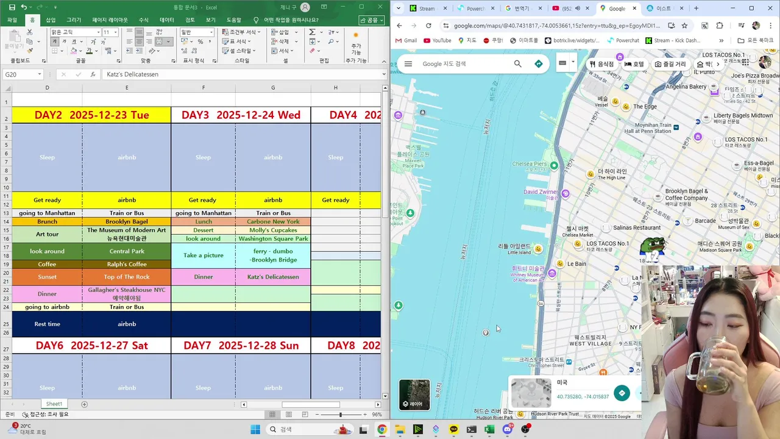Click the insert function fx icon
Screen dimensions: 780x439
93,74
